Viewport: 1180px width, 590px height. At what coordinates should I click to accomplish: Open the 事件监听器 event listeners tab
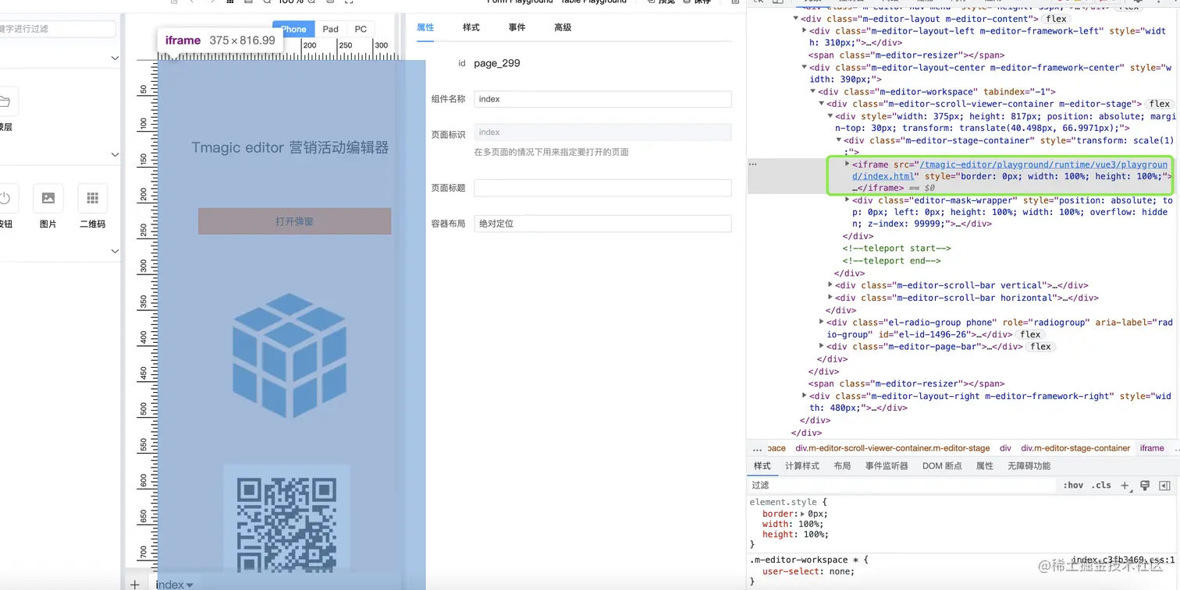coord(887,466)
